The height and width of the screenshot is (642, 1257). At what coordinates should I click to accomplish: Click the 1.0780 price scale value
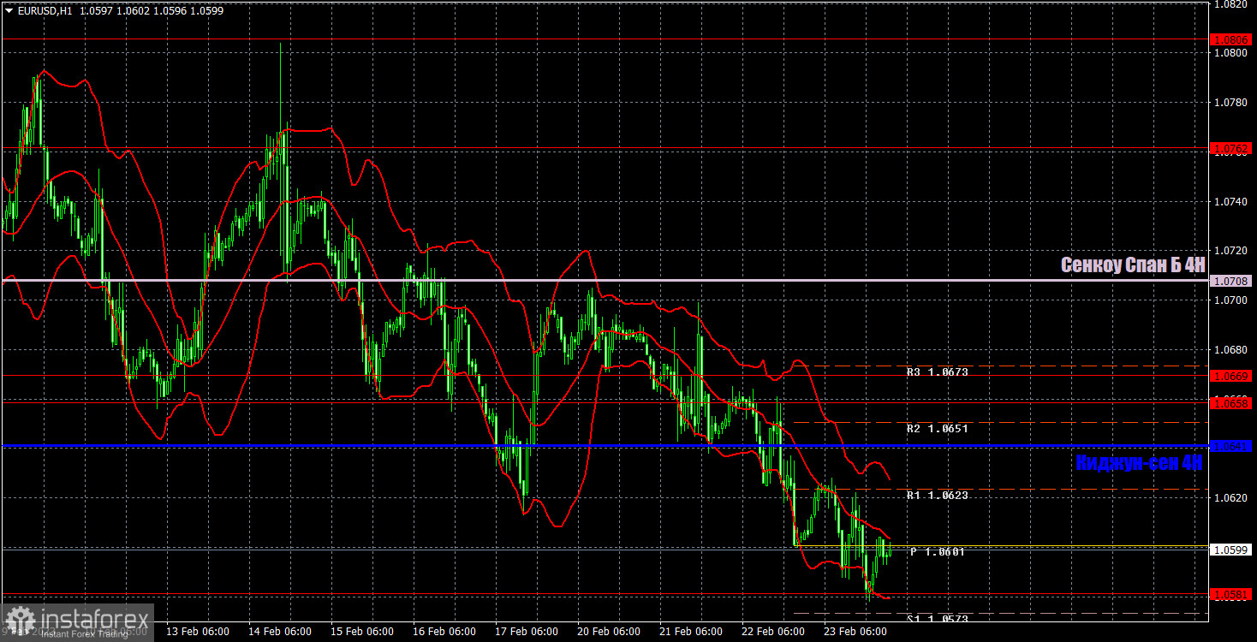click(1231, 103)
